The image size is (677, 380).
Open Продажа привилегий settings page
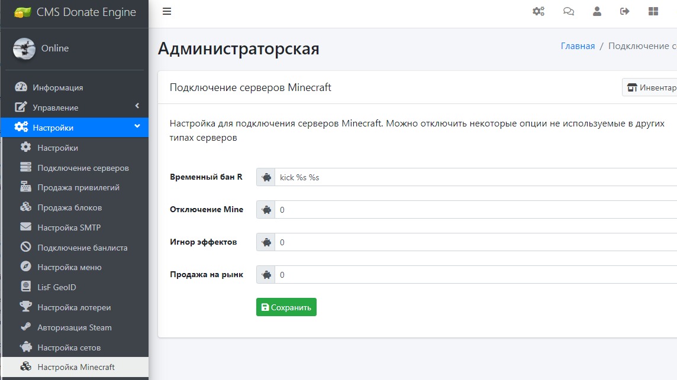pyautogui.click(x=78, y=187)
